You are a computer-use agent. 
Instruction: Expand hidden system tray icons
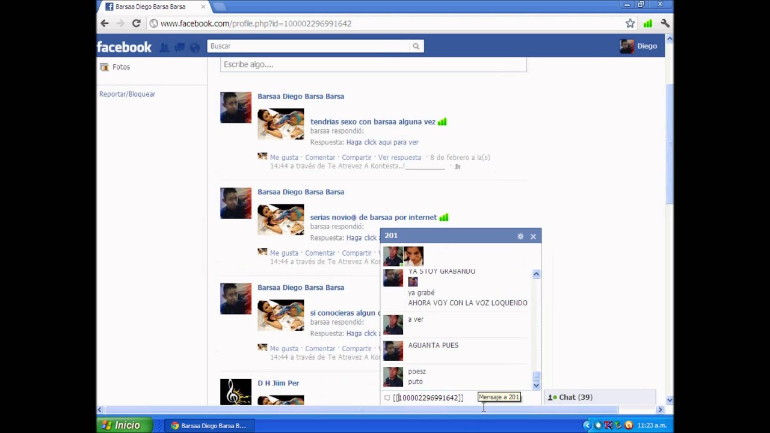pyautogui.click(x=587, y=425)
